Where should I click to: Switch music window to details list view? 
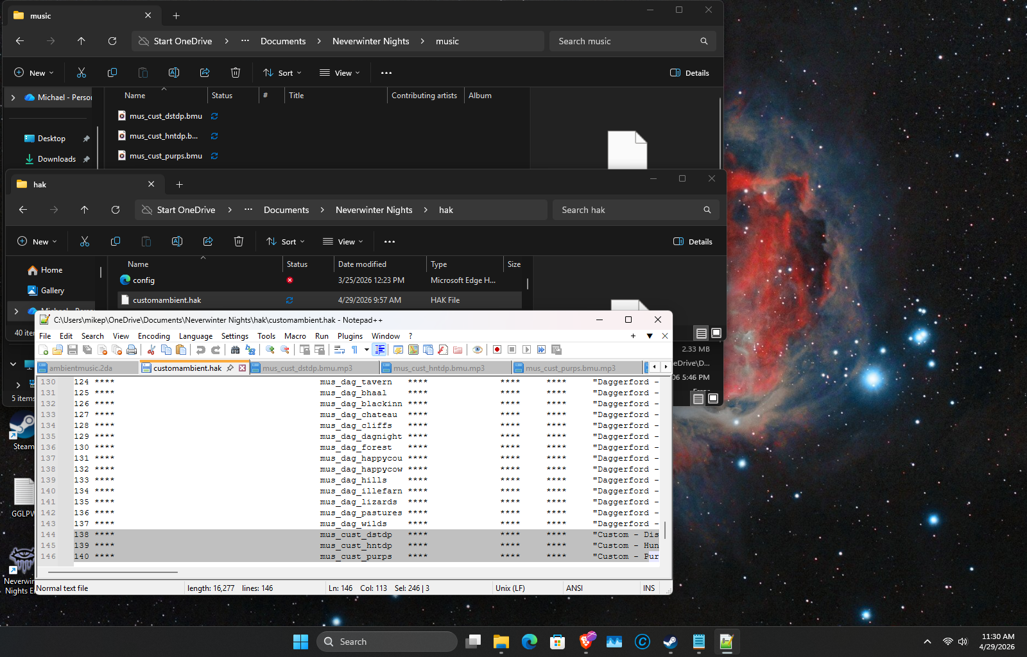(698, 398)
